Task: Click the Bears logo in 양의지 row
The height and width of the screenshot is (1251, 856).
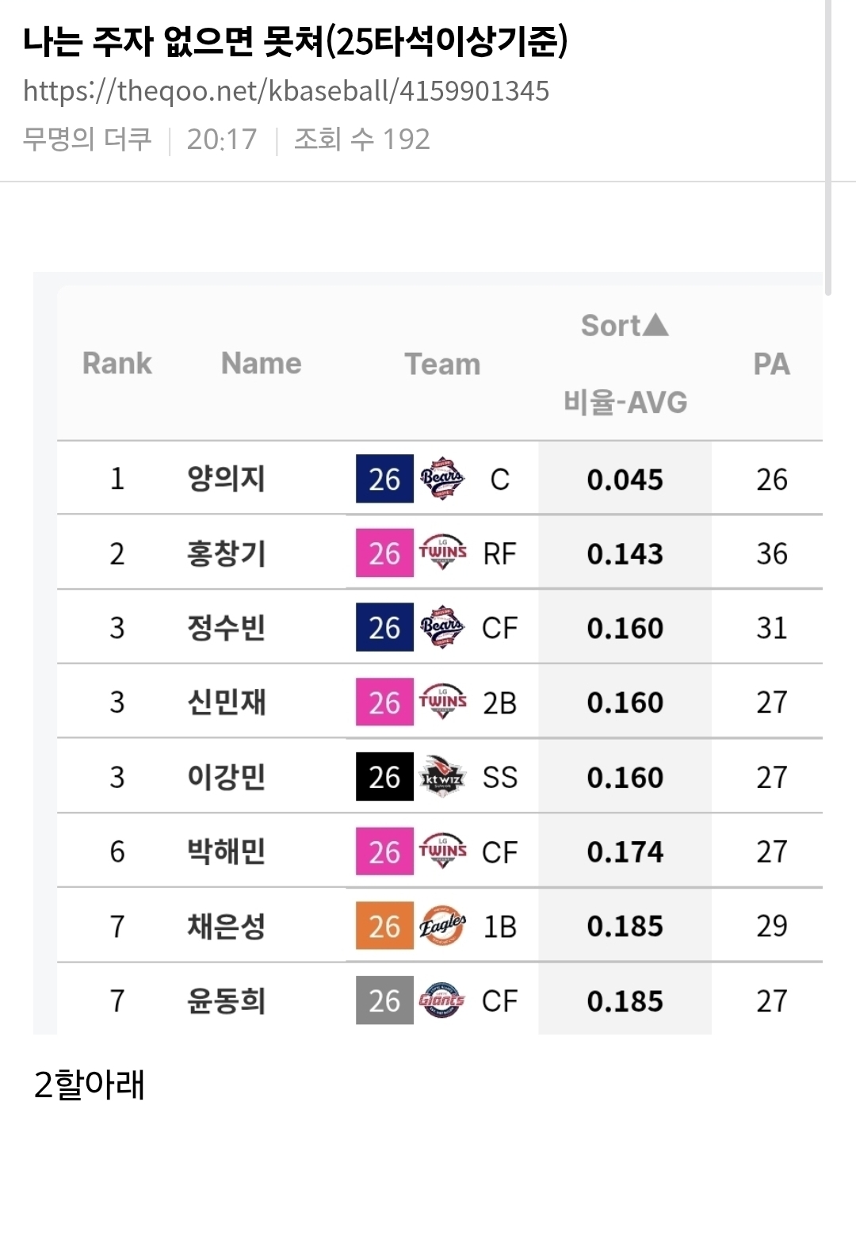Action: coord(442,479)
